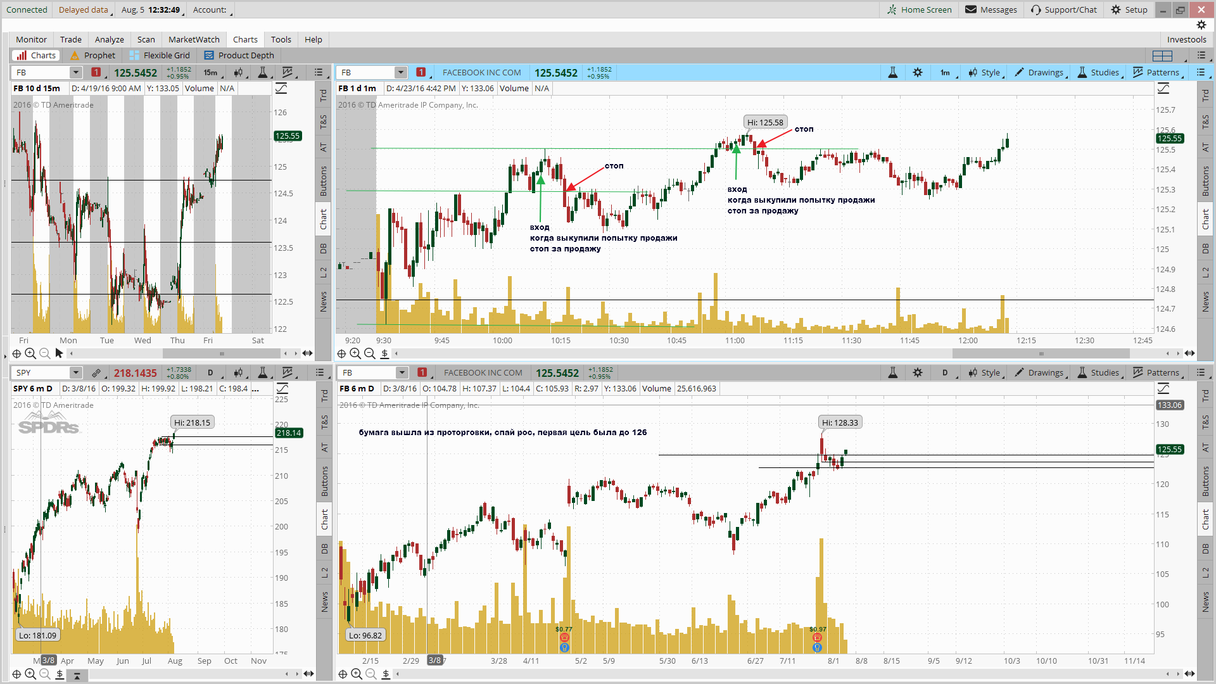Open the Prophet sub-tab
Screen dimensions: 1216x684
tap(93, 55)
